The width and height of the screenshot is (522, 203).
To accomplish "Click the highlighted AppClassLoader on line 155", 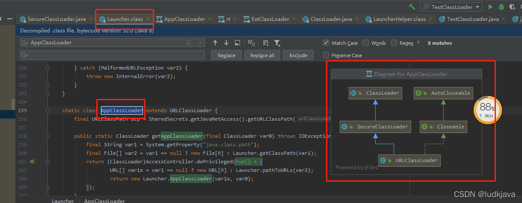I will tap(122, 110).
